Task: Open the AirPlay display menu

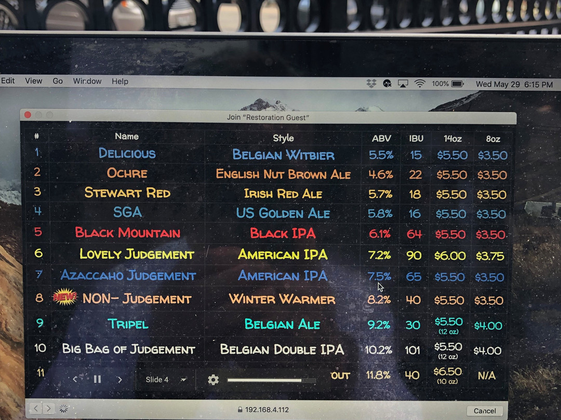Action: pyautogui.click(x=403, y=84)
